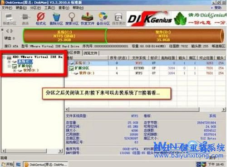Image resolution: width=227 pixels, height=167 pixels.
Task: Click the partition table horizontal scrollbar right arrow
Action: point(223,110)
